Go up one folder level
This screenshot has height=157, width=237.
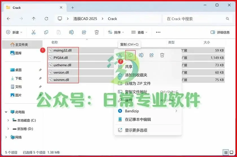pyautogui.click(x=34, y=19)
